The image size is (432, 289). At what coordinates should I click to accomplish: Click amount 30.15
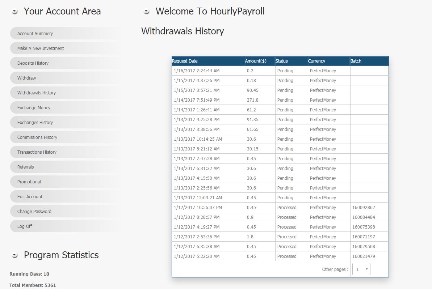pyautogui.click(x=253, y=149)
